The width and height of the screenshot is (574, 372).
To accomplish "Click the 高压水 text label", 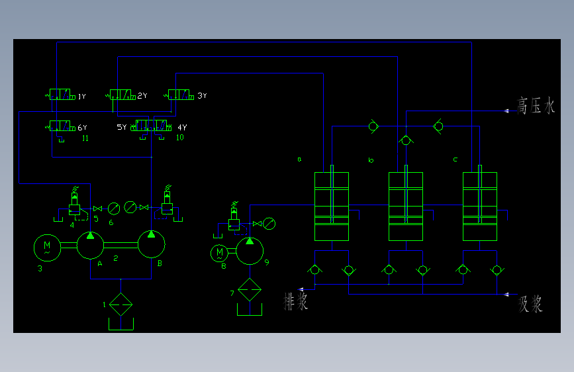I will click(536, 106).
